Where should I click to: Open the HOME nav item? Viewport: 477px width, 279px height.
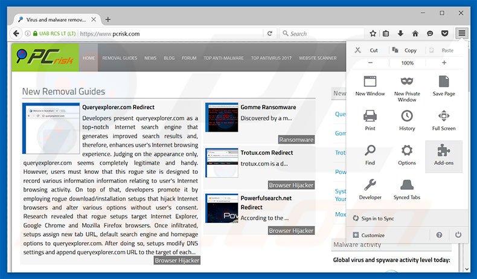pyautogui.click(x=89, y=58)
